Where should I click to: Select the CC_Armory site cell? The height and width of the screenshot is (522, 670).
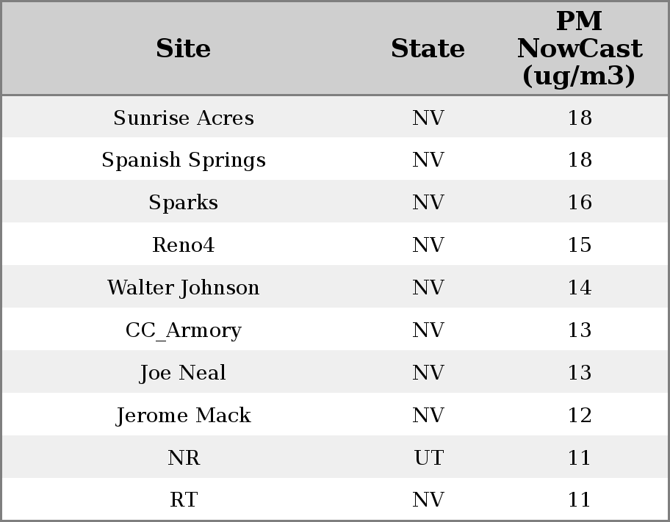point(184,330)
